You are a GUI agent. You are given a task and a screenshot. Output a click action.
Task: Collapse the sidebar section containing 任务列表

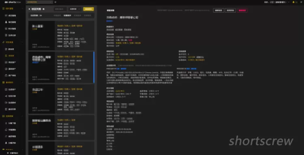(22, 83)
